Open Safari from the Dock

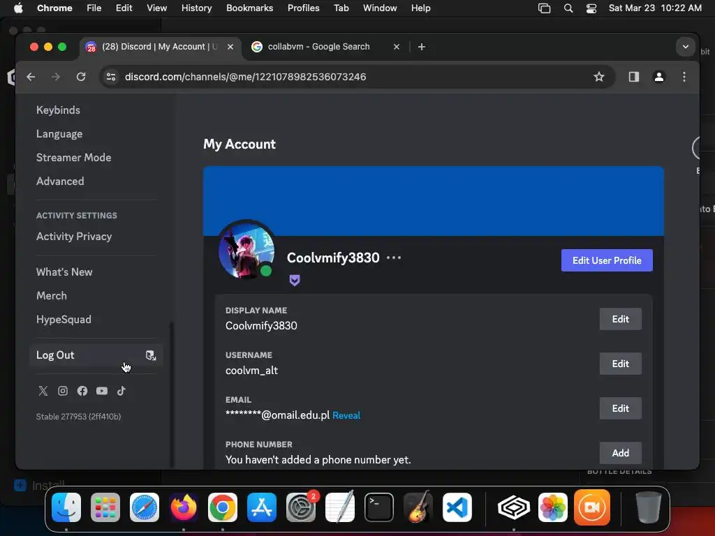[145, 507]
